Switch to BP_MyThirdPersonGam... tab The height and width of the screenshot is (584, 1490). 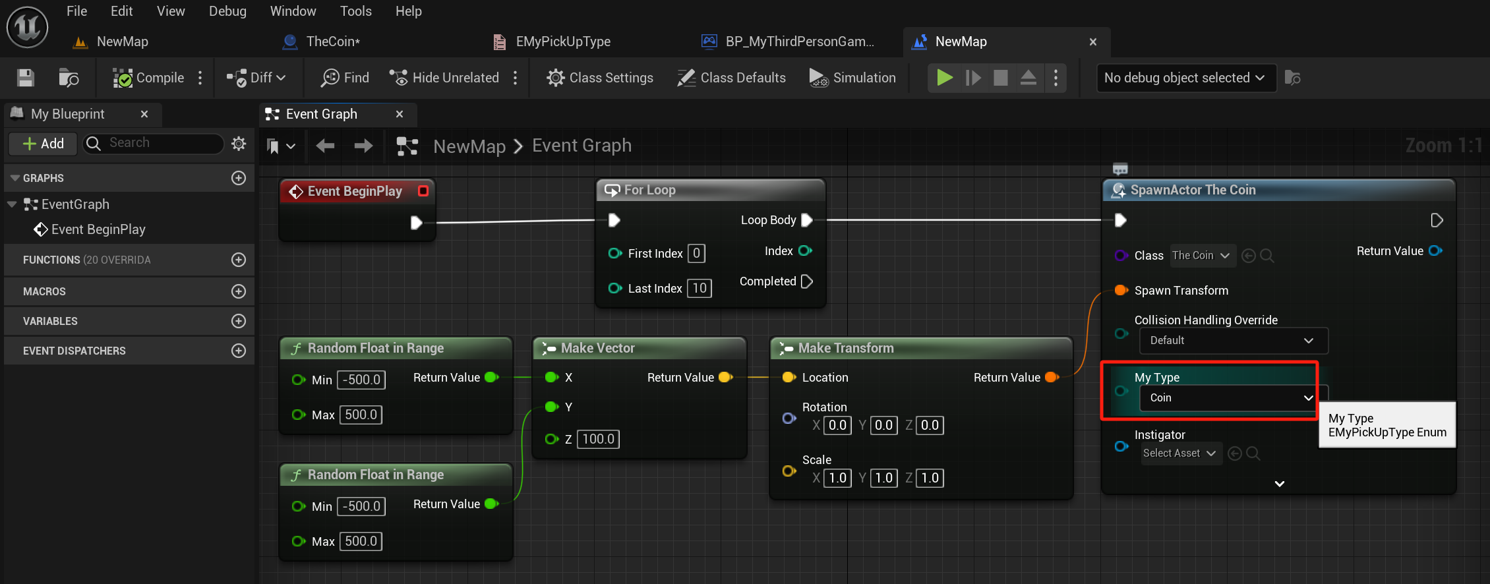(789, 42)
